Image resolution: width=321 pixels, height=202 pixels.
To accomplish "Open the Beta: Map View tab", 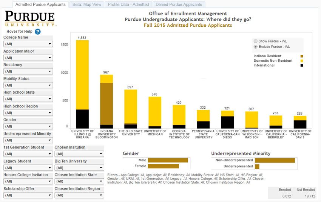I will [87, 5].
